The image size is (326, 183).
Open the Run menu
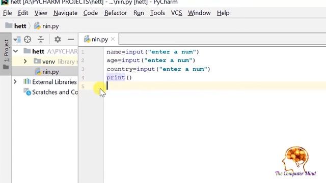139,13
